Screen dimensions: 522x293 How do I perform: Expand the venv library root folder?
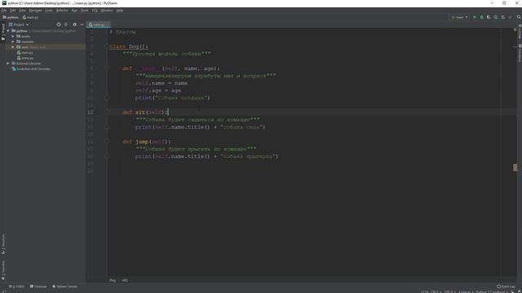(x=13, y=47)
